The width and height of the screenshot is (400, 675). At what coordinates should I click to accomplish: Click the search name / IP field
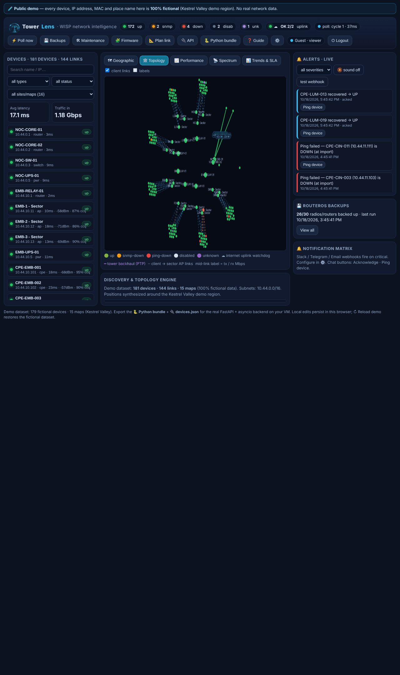pos(51,70)
